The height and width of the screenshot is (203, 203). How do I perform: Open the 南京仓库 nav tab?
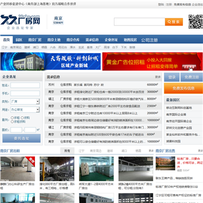pos(73,40)
